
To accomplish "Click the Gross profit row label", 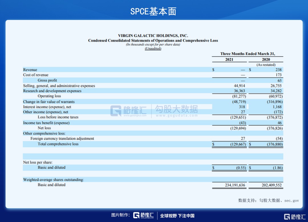I will coord(47,80).
